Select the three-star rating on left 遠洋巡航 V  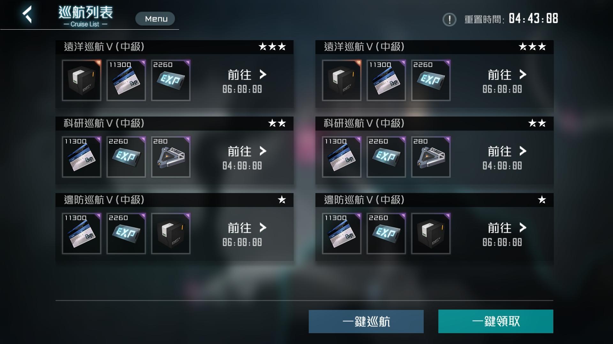(x=272, y=47)
